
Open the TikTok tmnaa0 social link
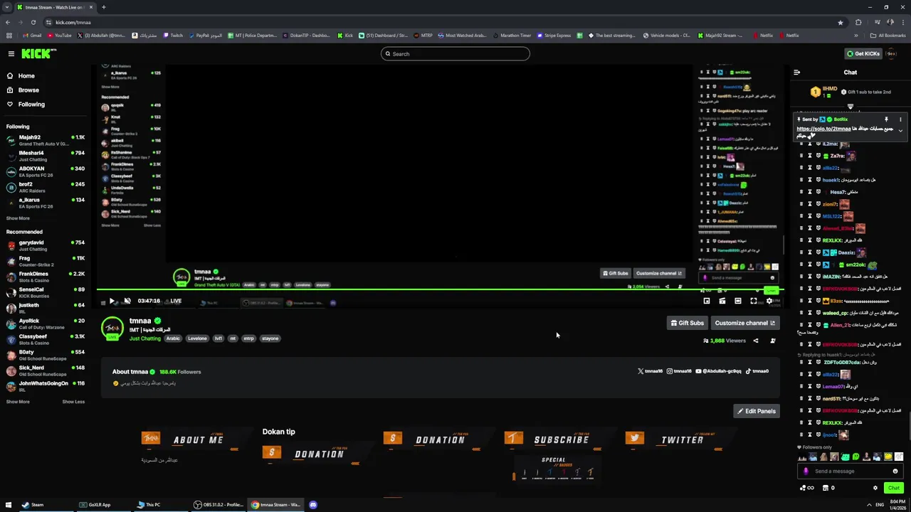757,371
